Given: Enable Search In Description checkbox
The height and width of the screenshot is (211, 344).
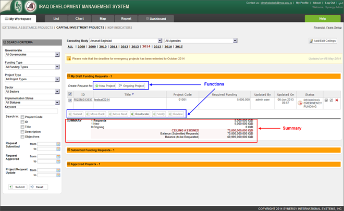Looking at the screenshot, I should pos(22,132).
